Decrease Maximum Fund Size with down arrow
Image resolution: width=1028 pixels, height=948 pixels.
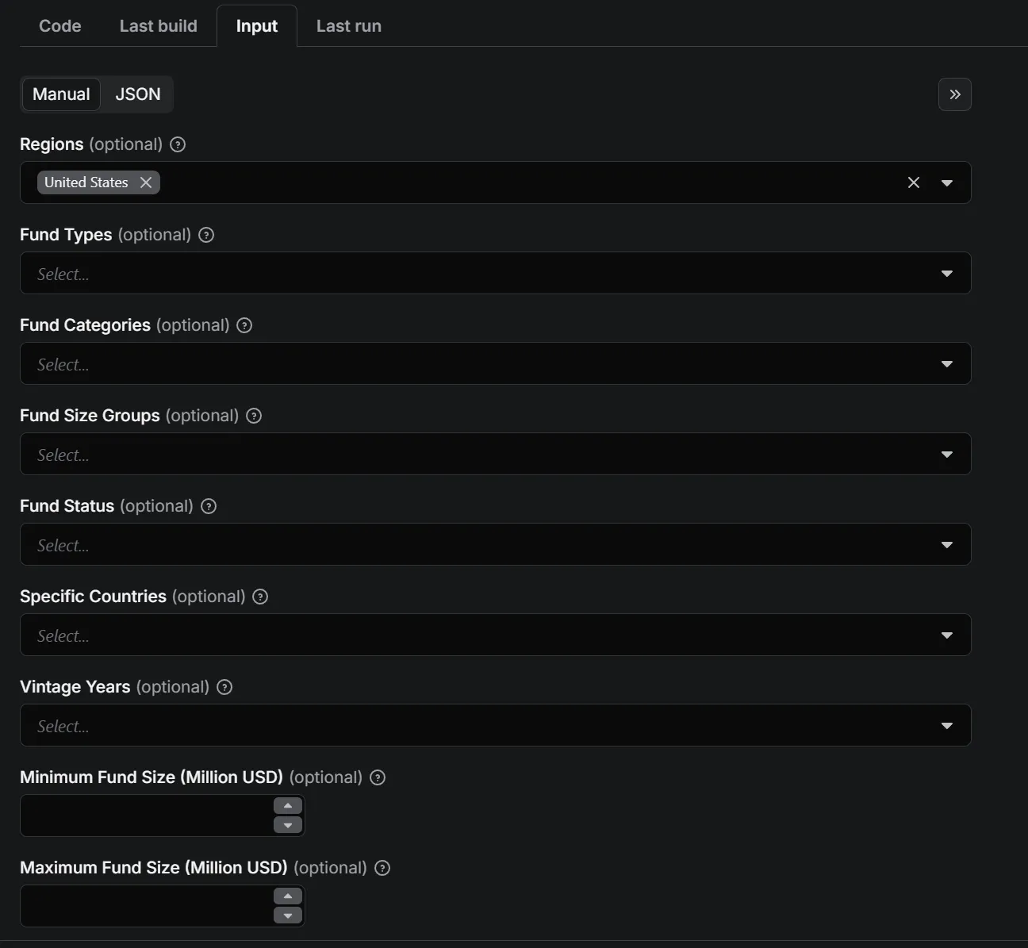288,915
